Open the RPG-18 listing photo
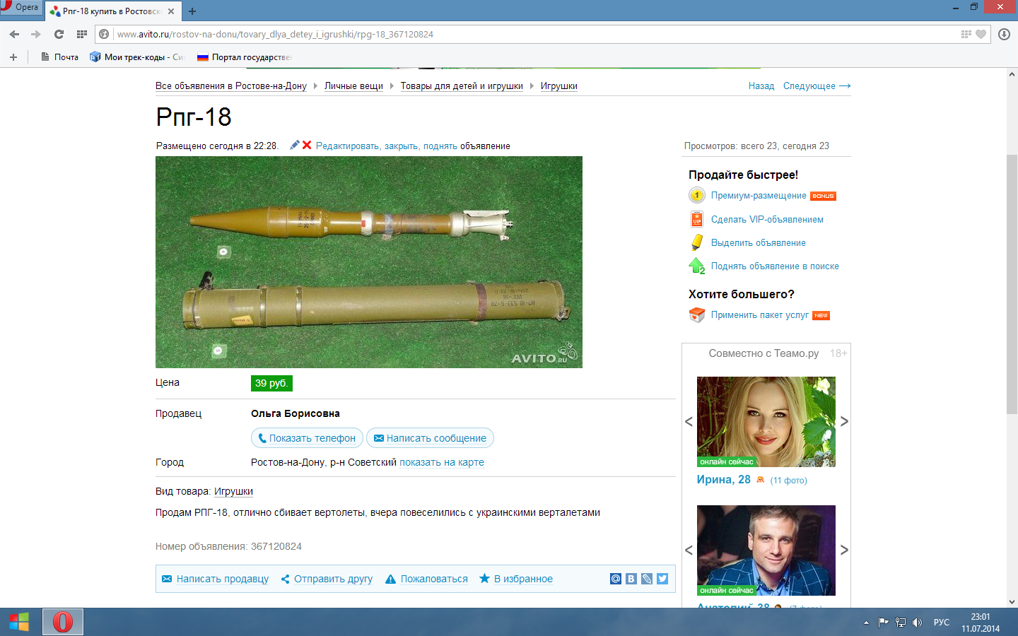The image size is (1018, 636). (x=369, y=262)
